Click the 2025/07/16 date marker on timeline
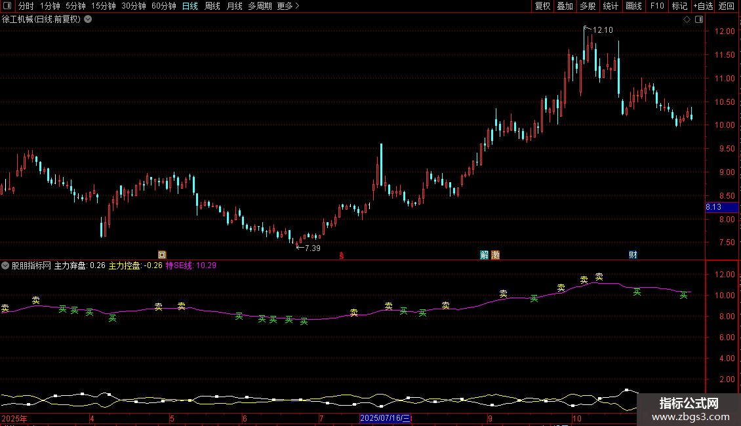 (386, 418)
